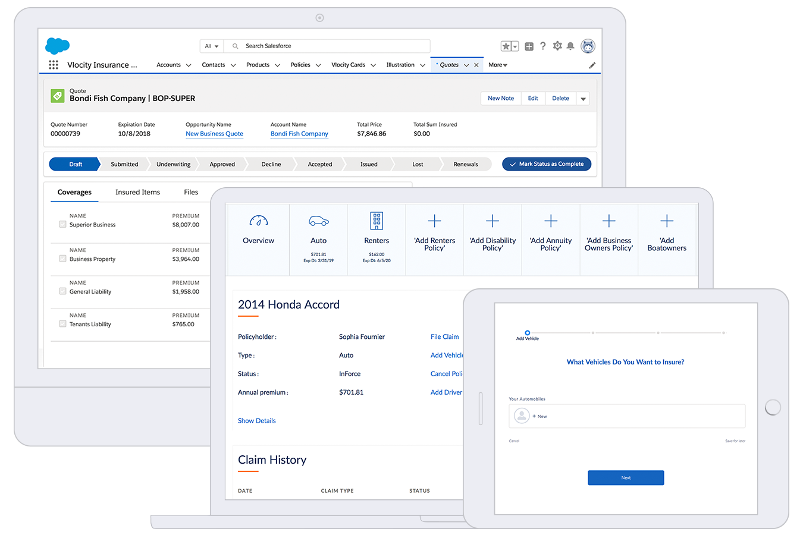Open the Bondi Fish Company account link
This screenshot has height=535, width=803.
(299, 134)
